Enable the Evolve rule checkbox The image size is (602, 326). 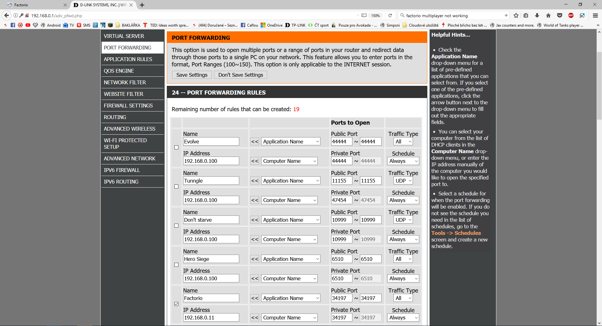[176, 147]
